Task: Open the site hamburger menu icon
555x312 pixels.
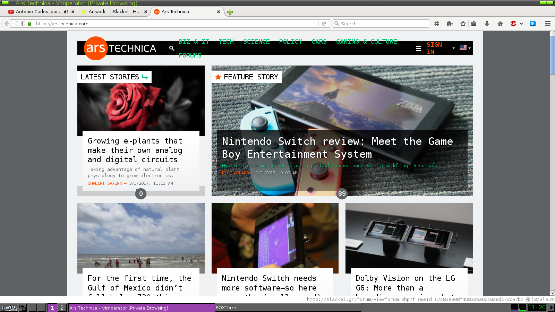Action: click(x=418, y=48)
